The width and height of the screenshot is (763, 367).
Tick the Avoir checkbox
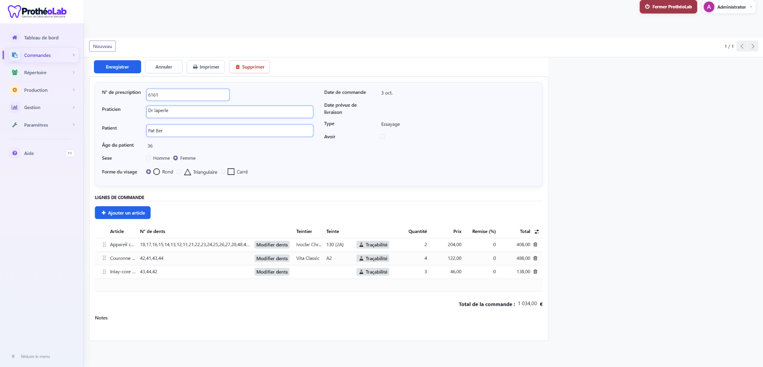point(382,137)
